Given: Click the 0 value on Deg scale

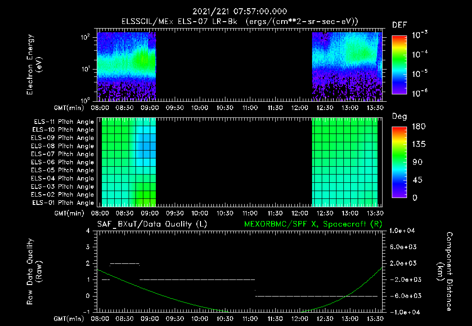Looking at the screenshot, I should tap(415, 198).
